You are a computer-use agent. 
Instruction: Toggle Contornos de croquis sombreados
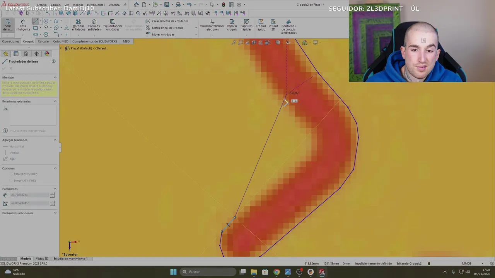288,27
